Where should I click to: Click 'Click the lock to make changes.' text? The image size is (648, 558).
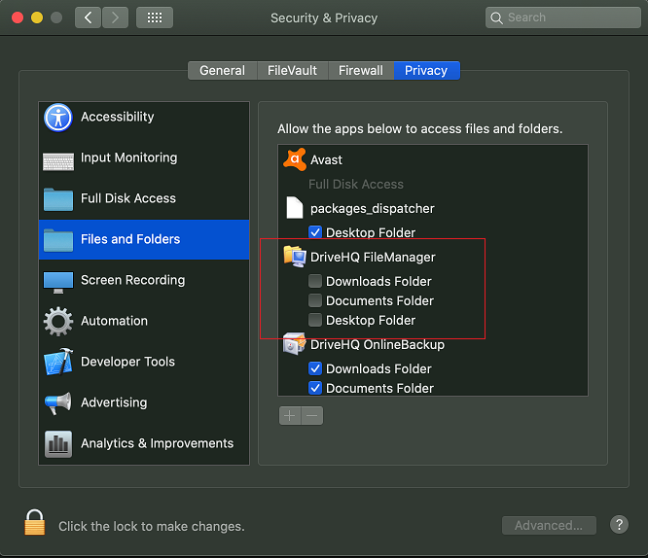click(151, 526)
